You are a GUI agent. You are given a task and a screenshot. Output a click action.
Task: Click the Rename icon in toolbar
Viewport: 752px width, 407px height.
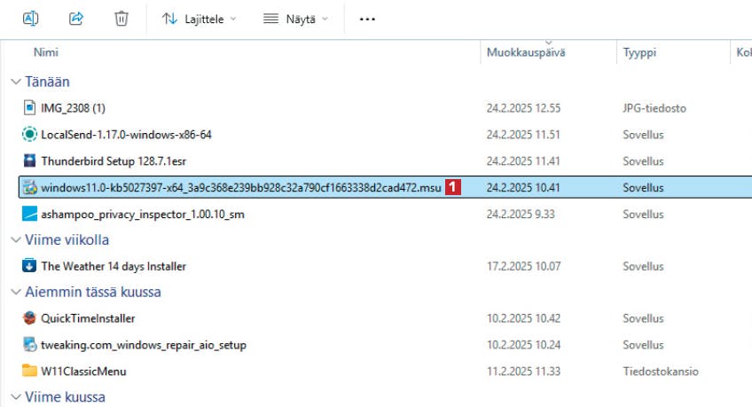coord(31,19)
